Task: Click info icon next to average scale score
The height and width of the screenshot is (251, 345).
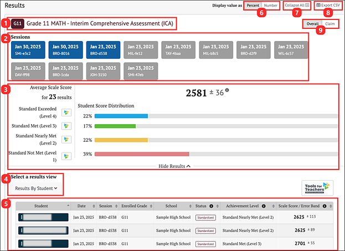Action: click(x=228, y=91)
